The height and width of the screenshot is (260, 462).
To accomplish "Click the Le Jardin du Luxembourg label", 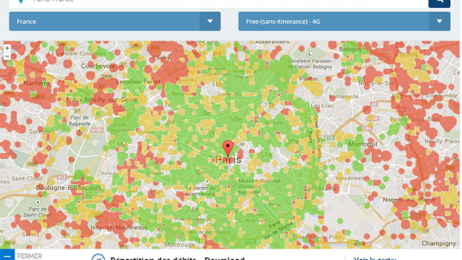I will pyautogui.click(x=200, y=191).
